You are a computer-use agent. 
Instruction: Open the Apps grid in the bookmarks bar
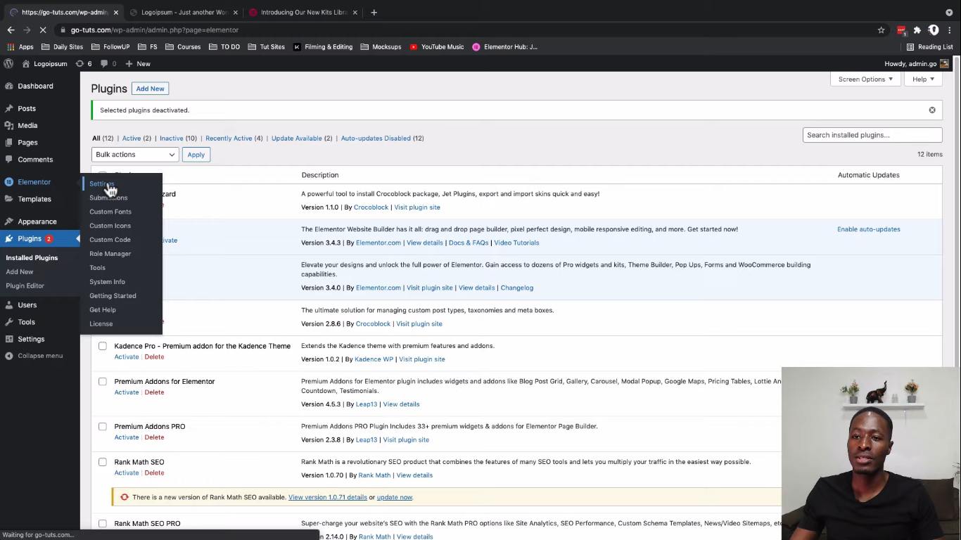[20, 46]
